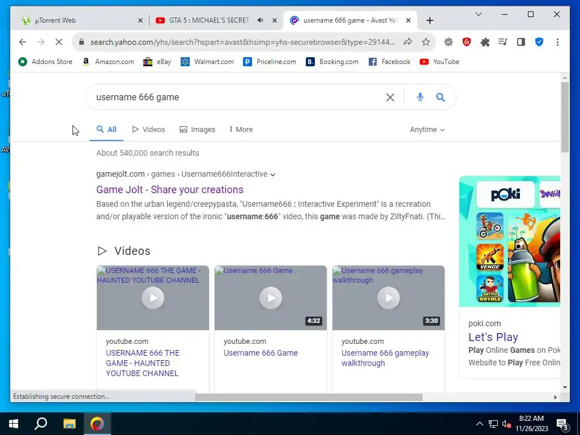The width and height of the screenshot is (580, 435).
Task: Show hidden system tray icons
Action: [479, 424]
